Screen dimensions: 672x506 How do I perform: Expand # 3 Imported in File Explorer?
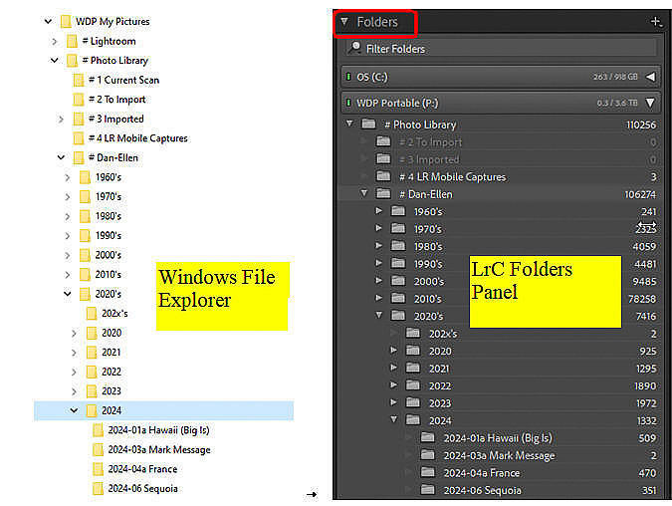[61, 119]
